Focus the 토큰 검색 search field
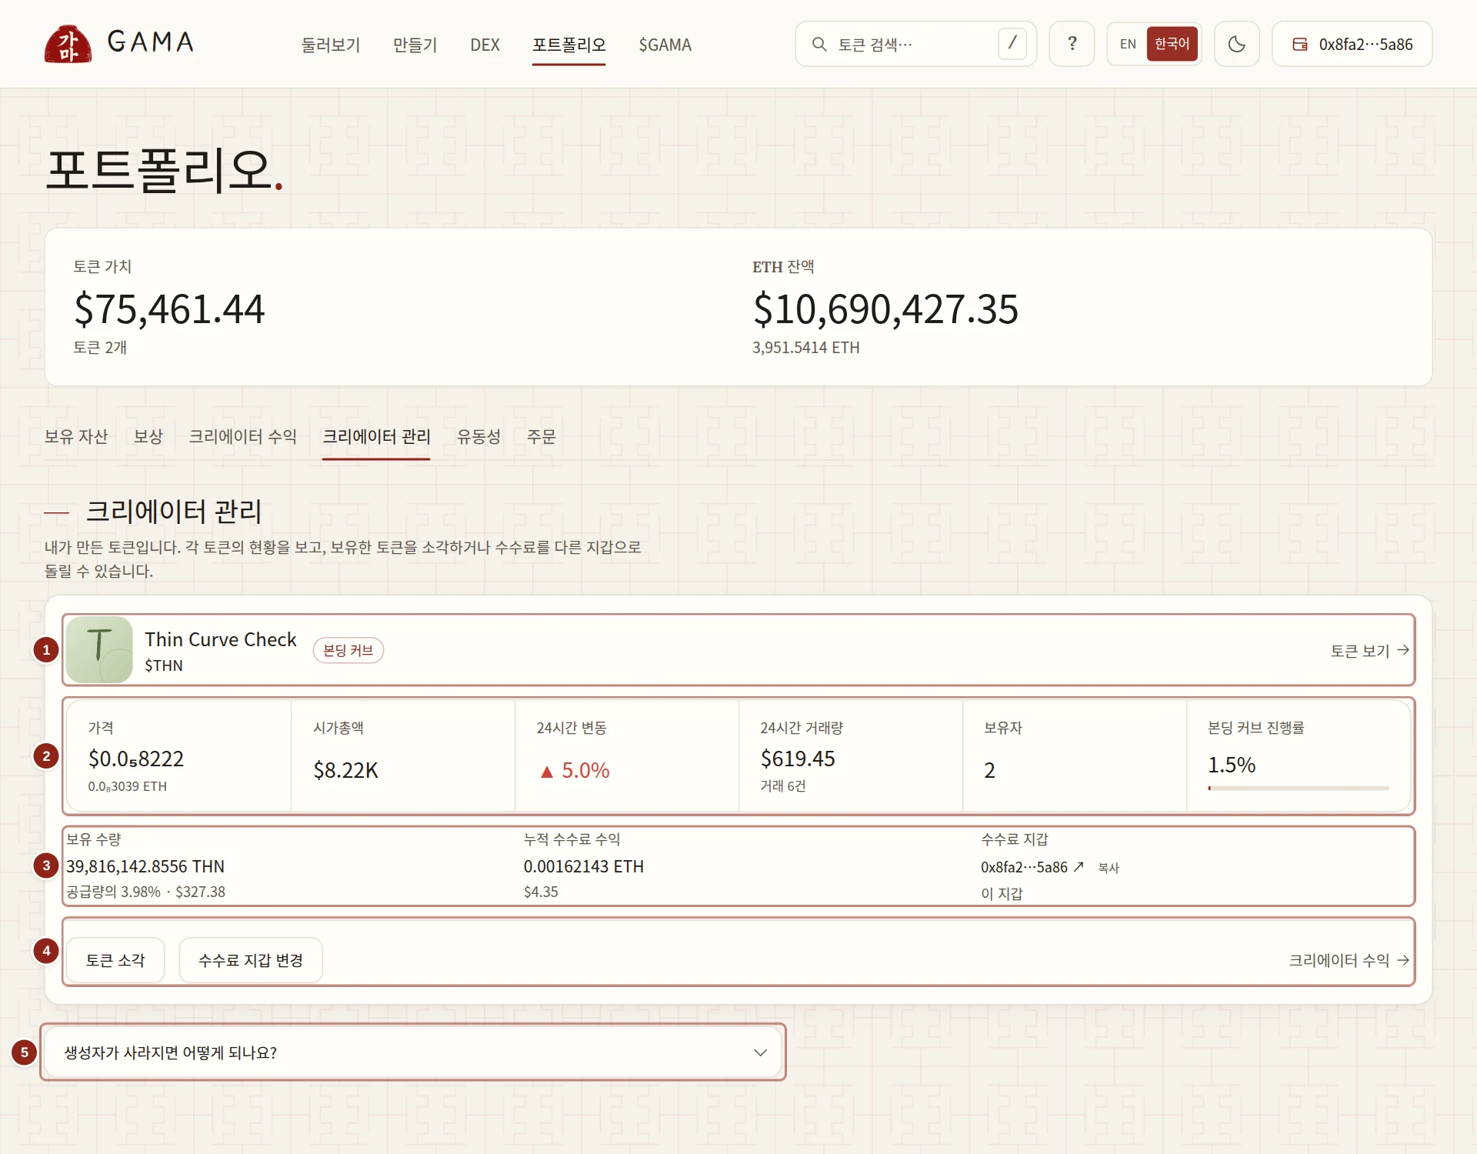The image size is (1477, 1154). (x=915, y=44)
